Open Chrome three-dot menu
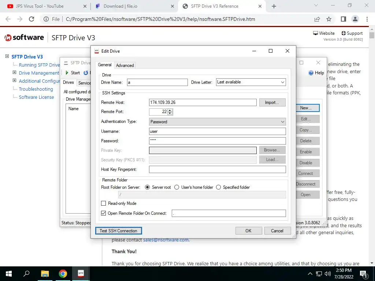Image resolution: width=375 pixels, height=281 pixels. click(x=367, y=19)
